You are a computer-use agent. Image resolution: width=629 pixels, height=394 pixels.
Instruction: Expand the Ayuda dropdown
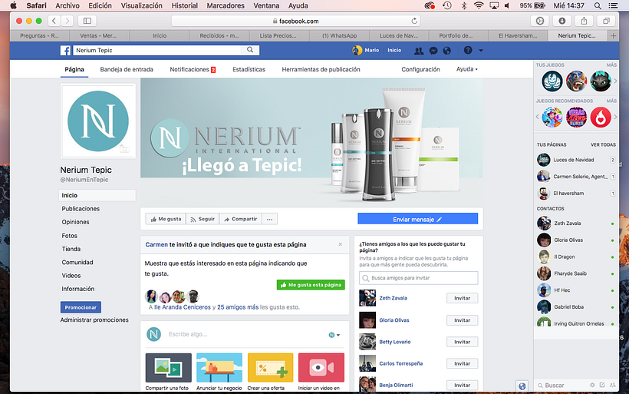467,69
